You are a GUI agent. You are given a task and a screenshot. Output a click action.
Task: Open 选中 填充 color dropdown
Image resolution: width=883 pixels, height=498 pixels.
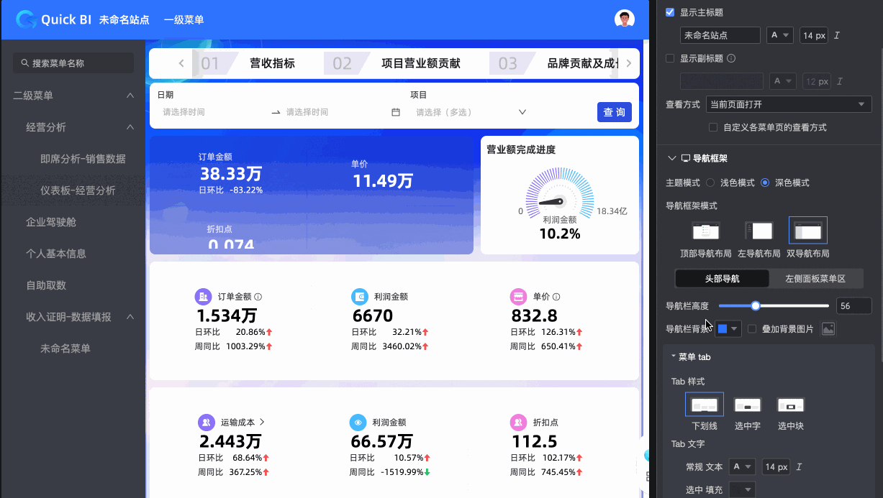pyautogui.click(x=741, y=489)
